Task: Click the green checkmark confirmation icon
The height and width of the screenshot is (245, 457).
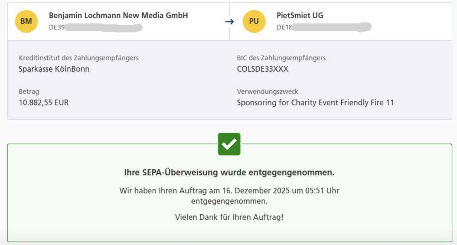Action: click(229, 144)
